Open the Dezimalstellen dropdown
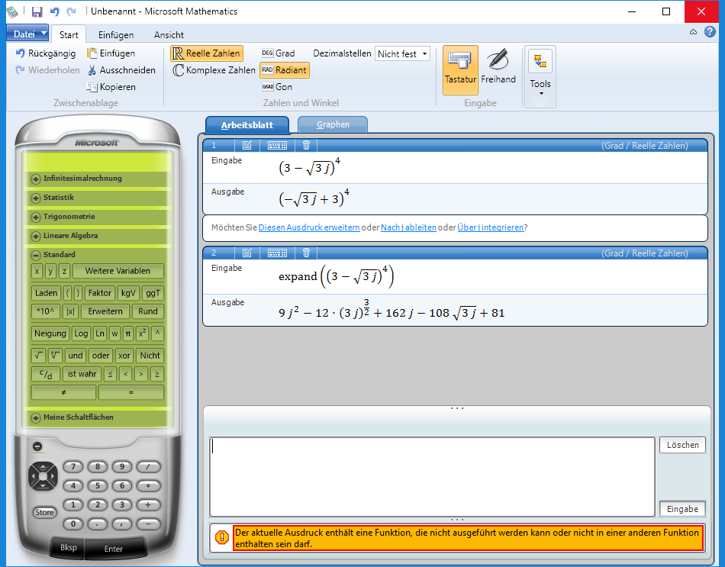 tap(402, 53)
